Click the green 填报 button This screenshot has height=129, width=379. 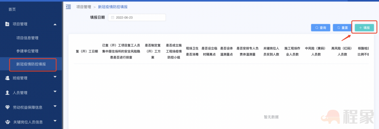(x=364, y=28)
